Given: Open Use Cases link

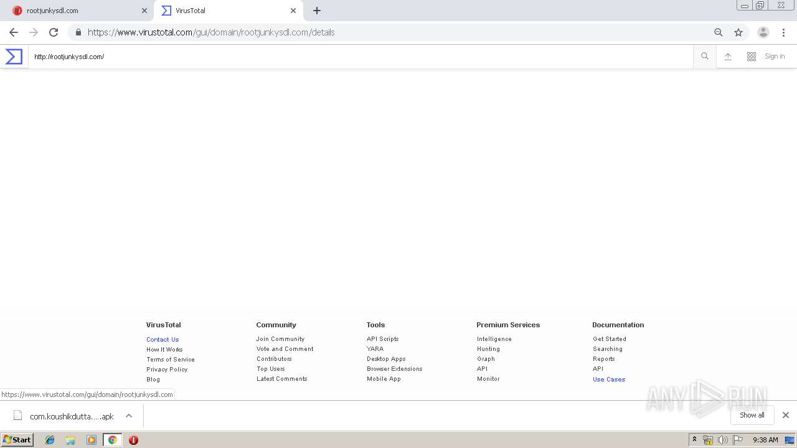Looking at the screenshot, I should [x=609, y=379].
